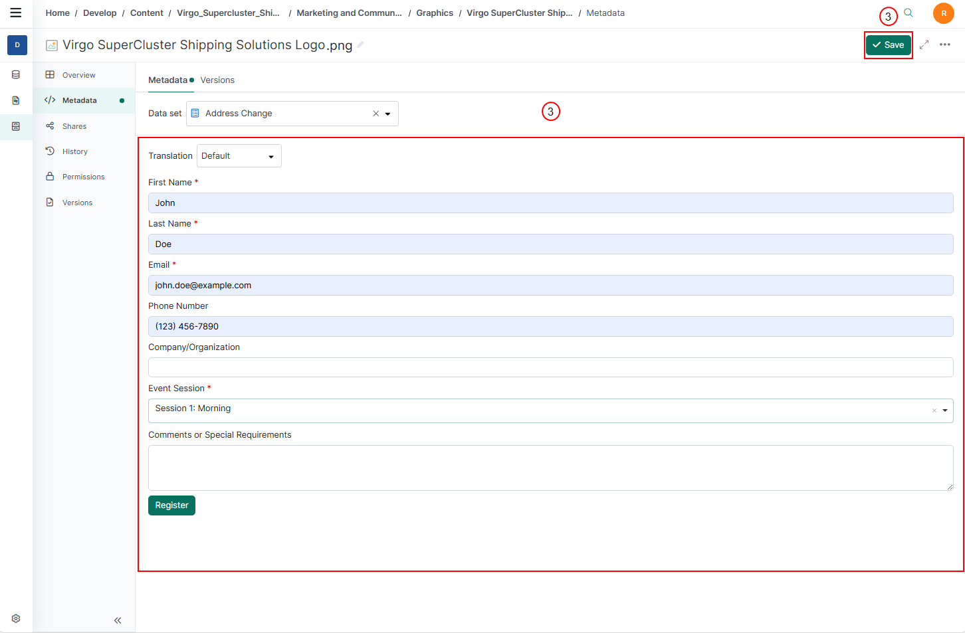Click the Comments or Special Requirements textarea
Viewport: 965px width, 633px height.
[550, 468]
